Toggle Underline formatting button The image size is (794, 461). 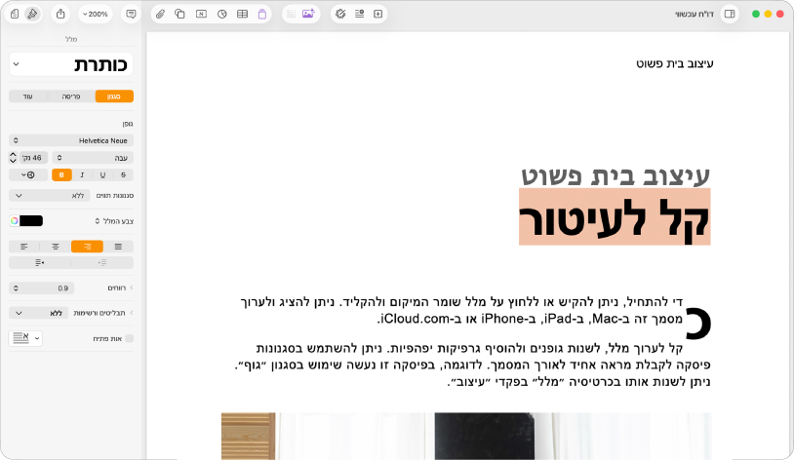point(102,175)
